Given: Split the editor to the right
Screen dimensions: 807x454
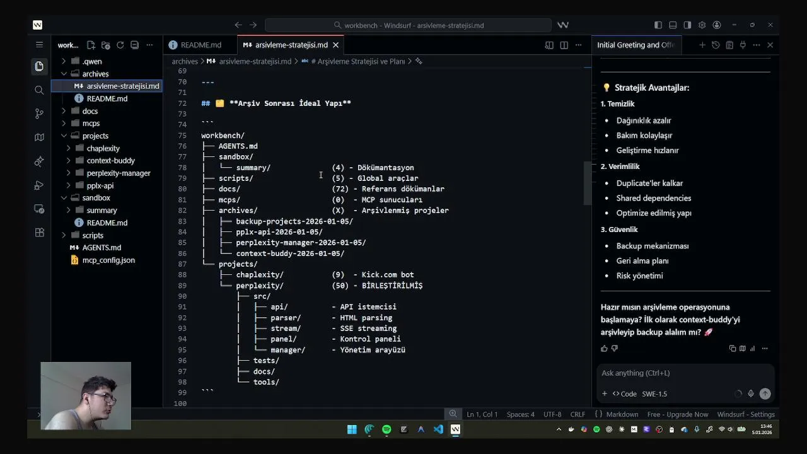Looking at the screenshot, I should click(564, 45).
